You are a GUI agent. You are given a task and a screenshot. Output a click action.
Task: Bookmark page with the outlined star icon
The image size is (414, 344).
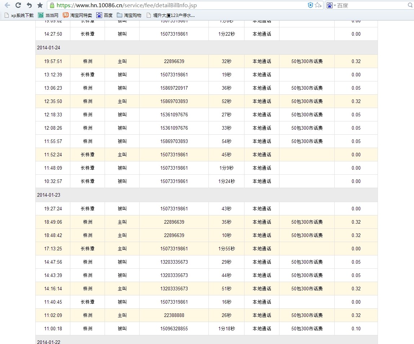point(318,5)
